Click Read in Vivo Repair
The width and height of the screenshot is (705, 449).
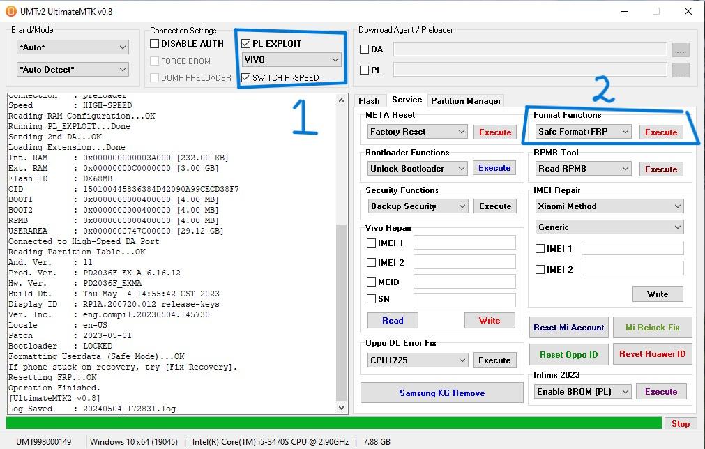click(x=393, y=321)
